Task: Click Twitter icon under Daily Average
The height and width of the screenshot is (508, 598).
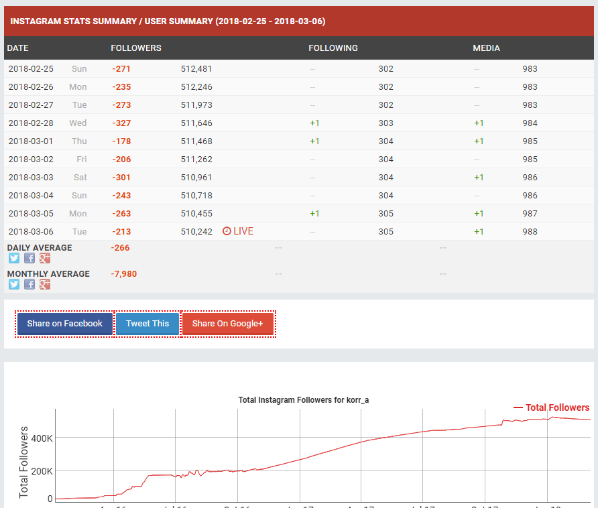Action: (14, 258)
